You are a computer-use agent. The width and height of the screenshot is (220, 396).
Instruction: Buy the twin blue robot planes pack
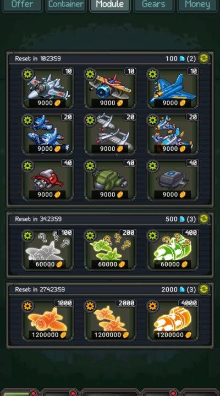click(48, 134)
